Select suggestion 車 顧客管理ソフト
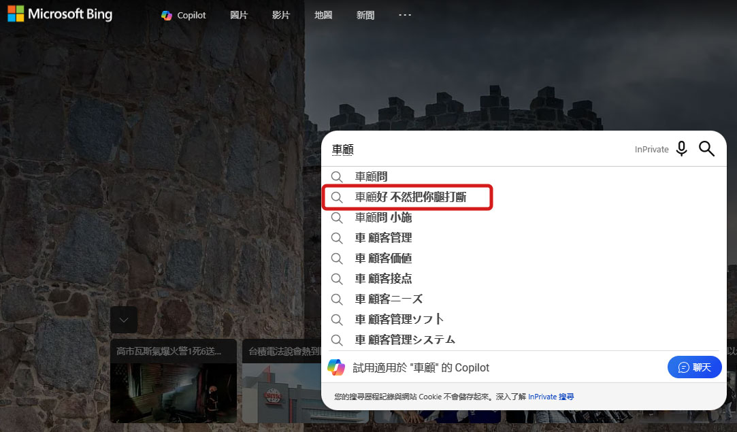 (x=523, y=319)
